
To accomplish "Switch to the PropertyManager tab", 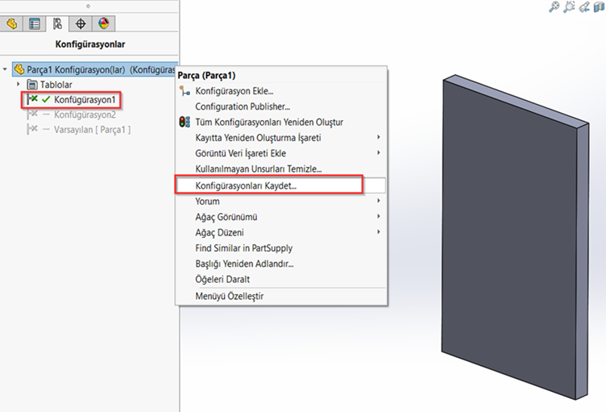I will coord(35,23).
